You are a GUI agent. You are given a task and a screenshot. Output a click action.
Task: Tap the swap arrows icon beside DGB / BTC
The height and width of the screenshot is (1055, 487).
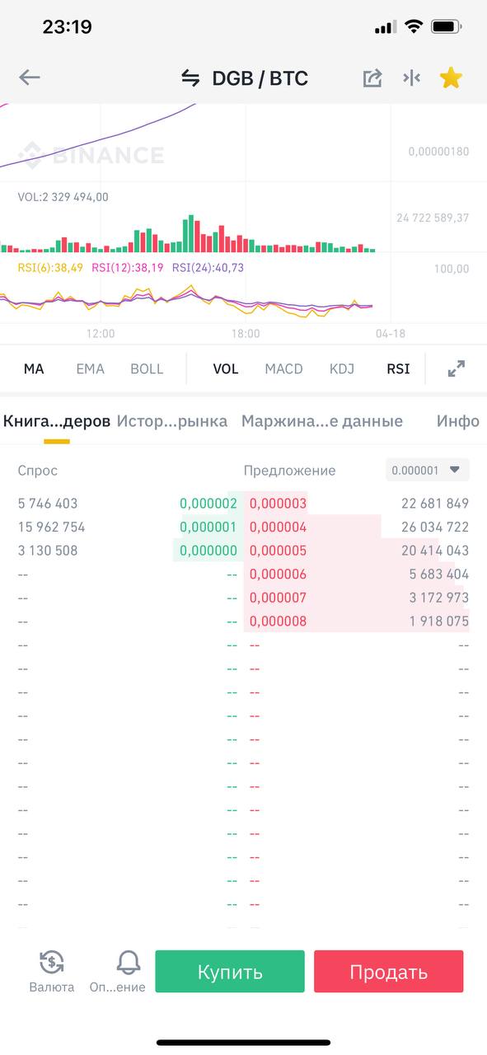click(x=190, y=78)
